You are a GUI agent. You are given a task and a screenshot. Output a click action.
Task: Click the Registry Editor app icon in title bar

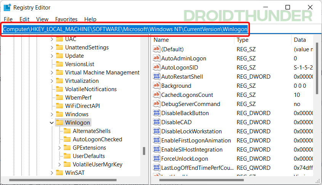click(x=7, y=8)
